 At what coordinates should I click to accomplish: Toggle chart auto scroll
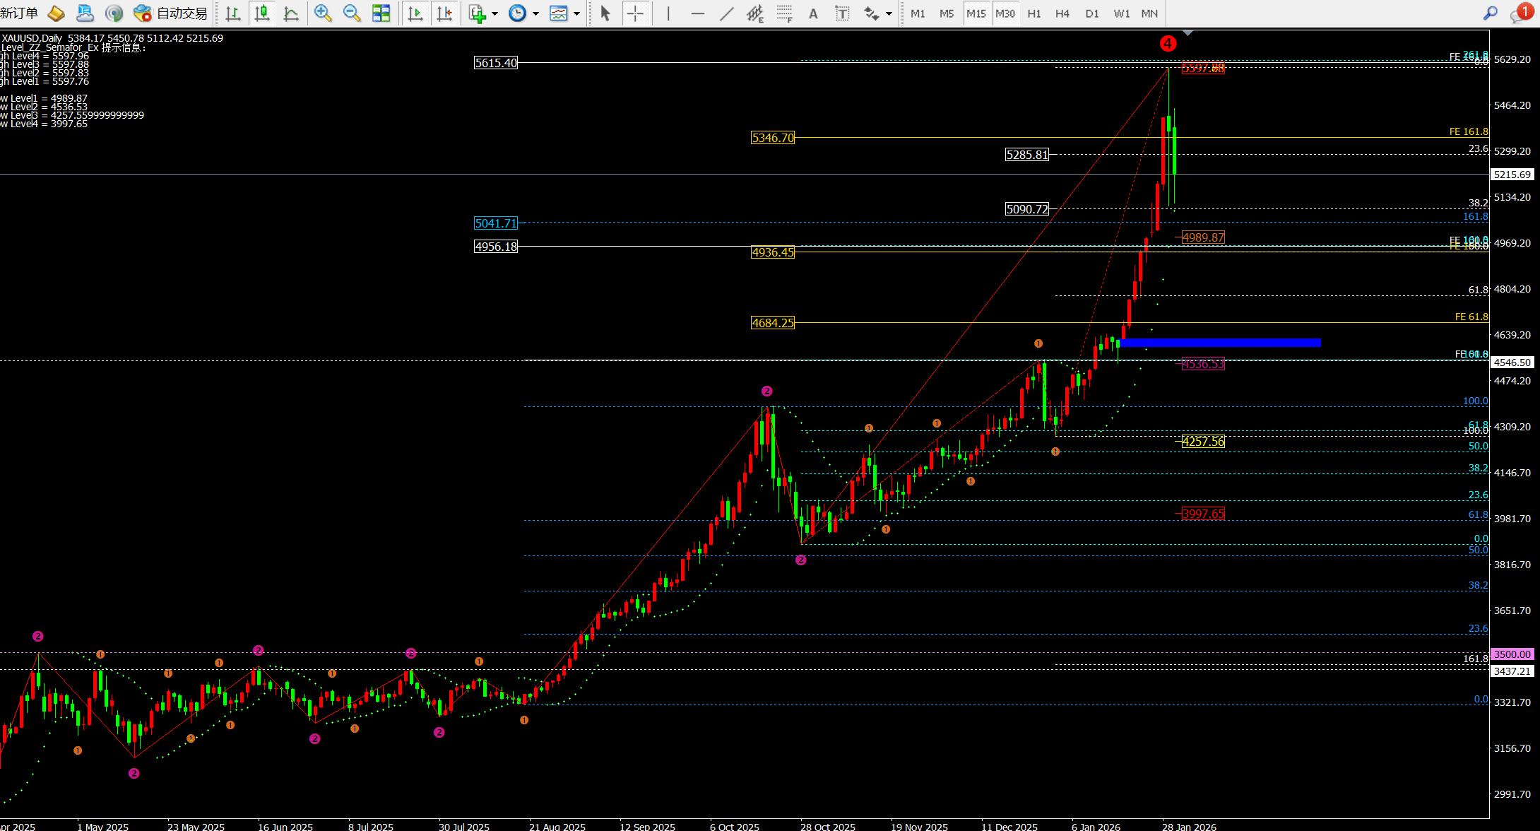click(x=415, y=13)
